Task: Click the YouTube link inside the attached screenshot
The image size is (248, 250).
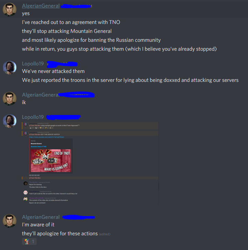Action: click(x=46, y=137)
